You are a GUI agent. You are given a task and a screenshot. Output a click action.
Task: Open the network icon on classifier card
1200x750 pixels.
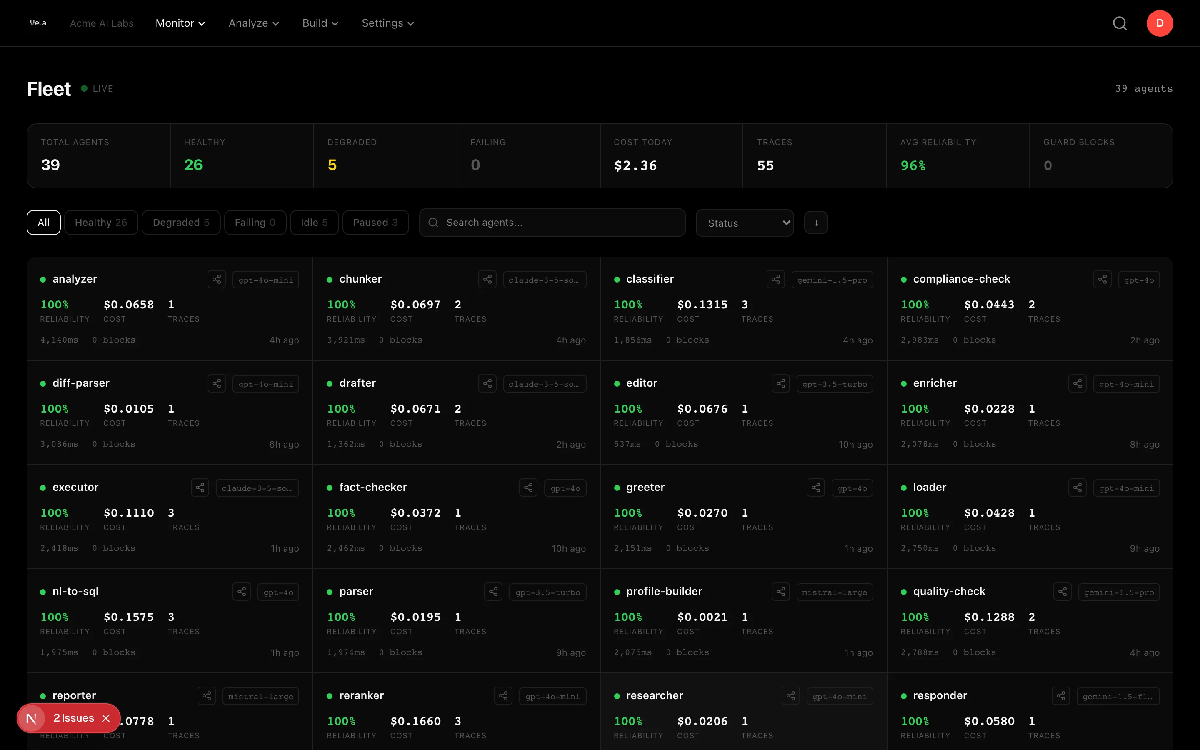[x=776, y=279]
